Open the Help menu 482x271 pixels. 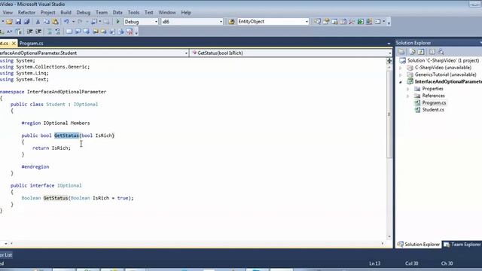(x=186, y=13)
